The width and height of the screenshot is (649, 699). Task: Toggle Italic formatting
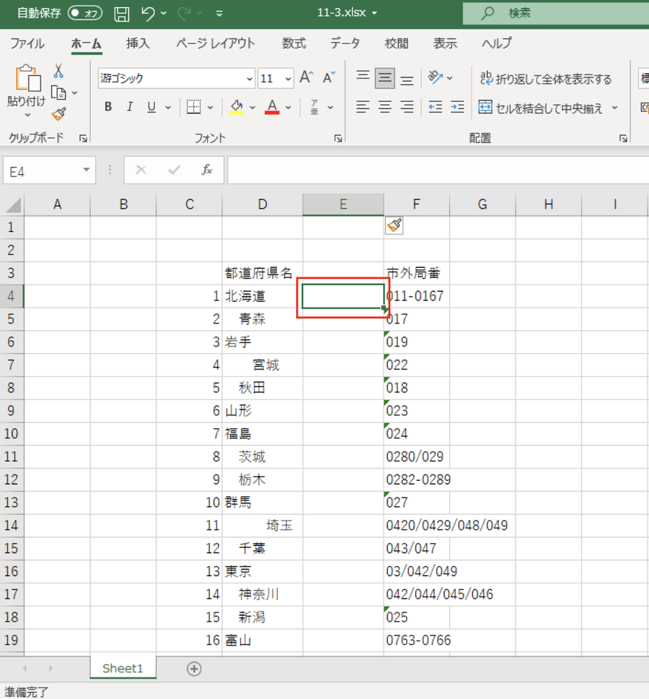[x=130, y=108]
